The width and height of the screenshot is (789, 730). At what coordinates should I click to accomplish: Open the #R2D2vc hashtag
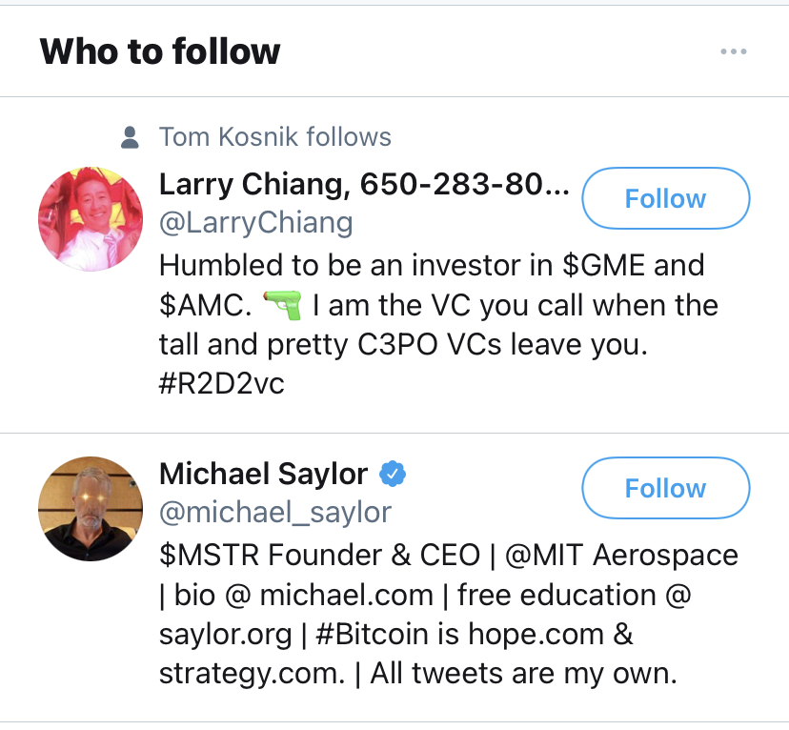222,384
